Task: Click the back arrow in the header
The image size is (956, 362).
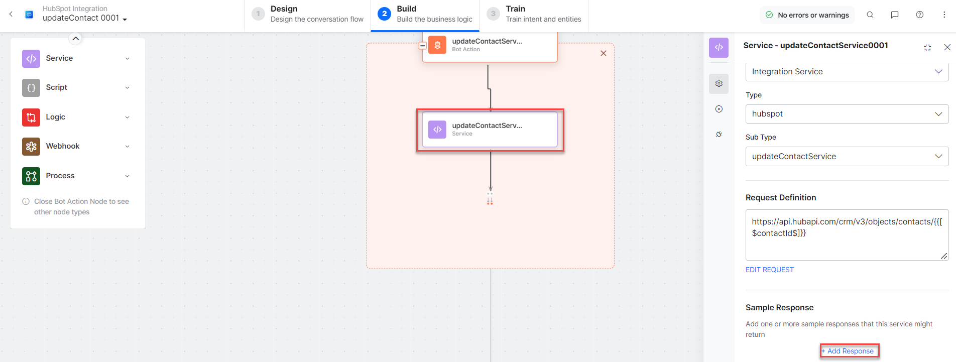Action: [11, 14]
